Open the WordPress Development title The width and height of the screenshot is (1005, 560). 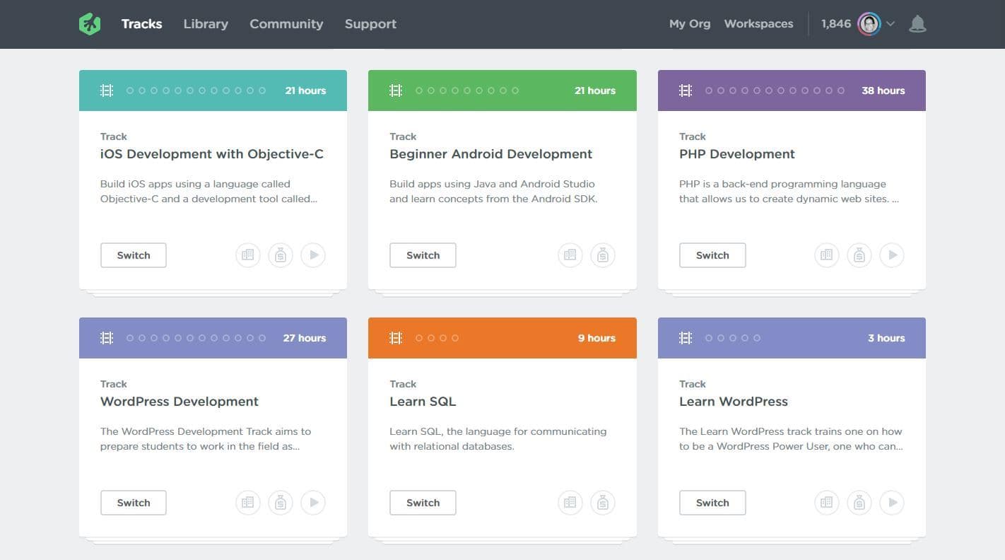pyautogui.click(x=180, y=402)
